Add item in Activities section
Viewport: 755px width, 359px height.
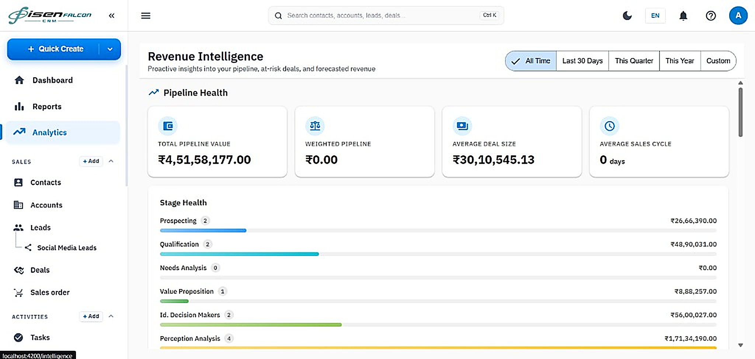pyautogui.click(x=91, y=316)
